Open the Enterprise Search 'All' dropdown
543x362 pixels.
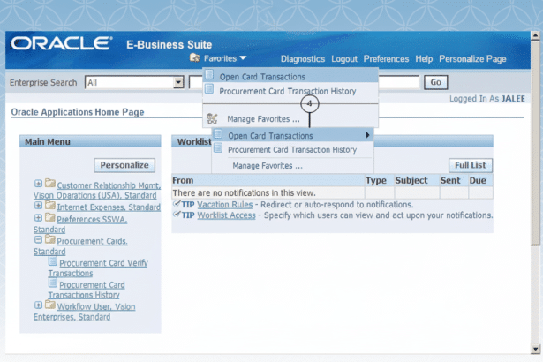point(134,82)
